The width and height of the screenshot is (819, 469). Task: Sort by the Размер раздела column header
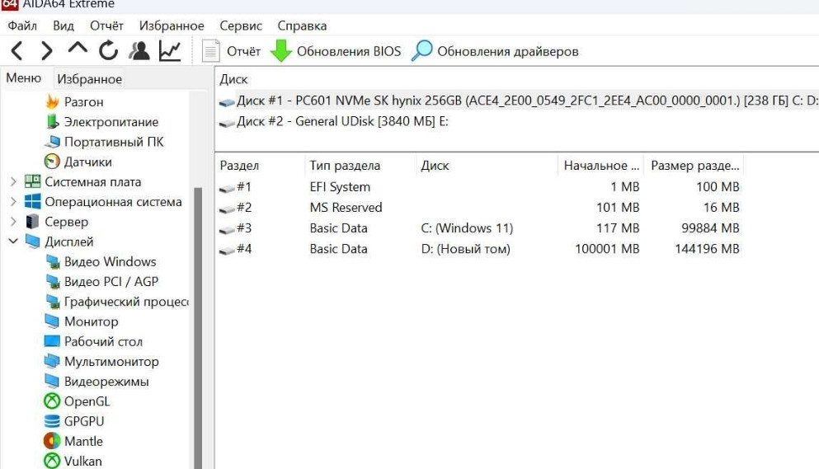tap(693, 166)
